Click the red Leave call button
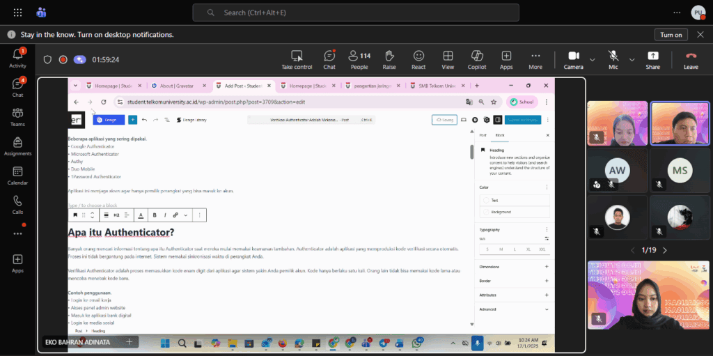The image size is (713, 356). click(691, 60)
